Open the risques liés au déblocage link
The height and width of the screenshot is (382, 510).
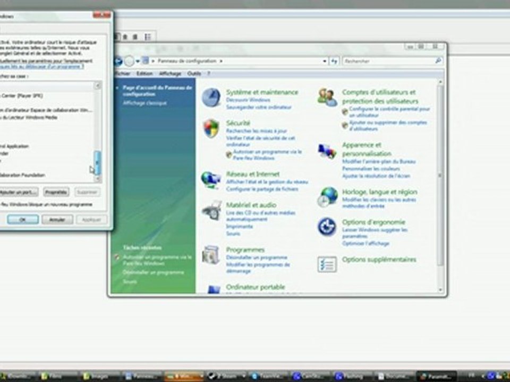tap(41, 66)
